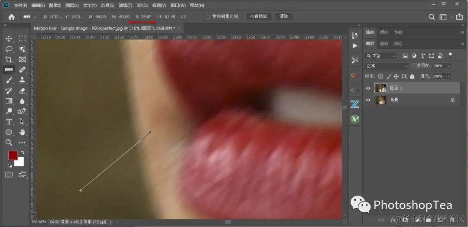The width and height of the screenshot is (468, 227).
Task: Select the Dodge tool
Action: click(9, 111)
